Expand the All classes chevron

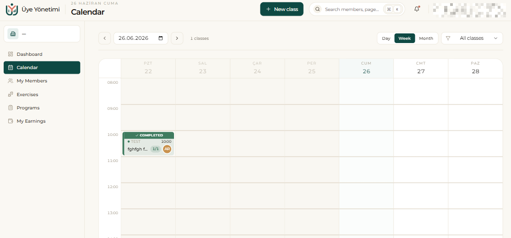click(496, 38)
